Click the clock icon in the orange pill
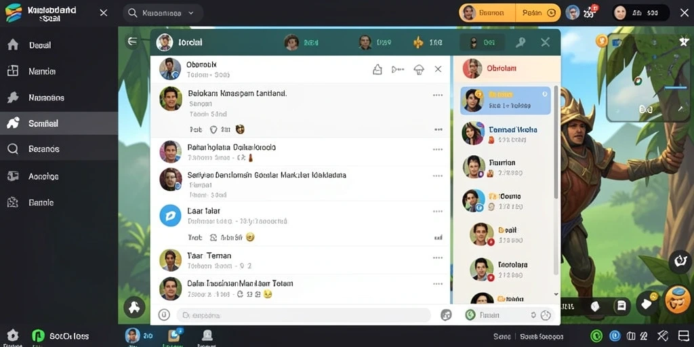 pos(552,13)
